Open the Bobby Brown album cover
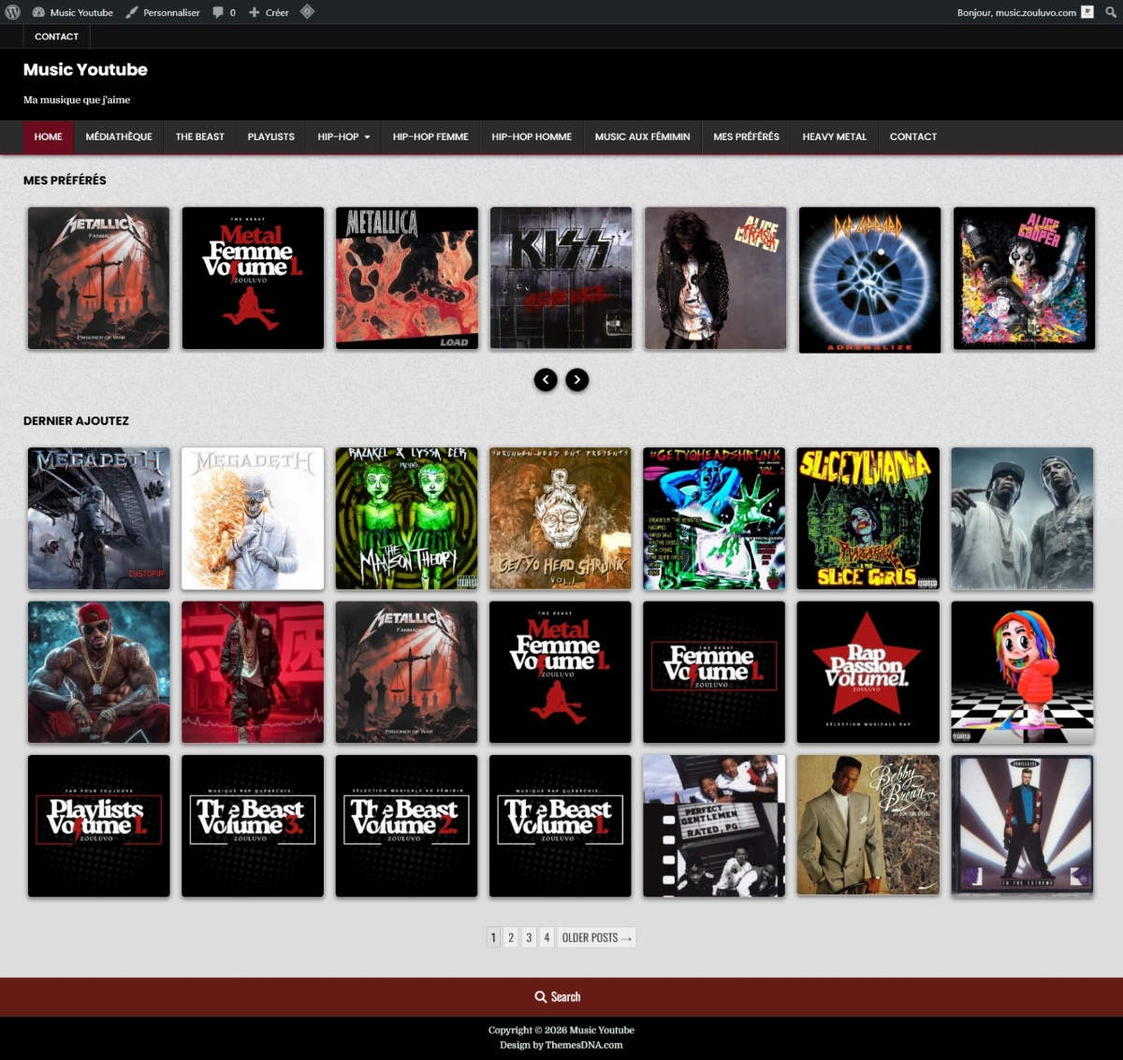The image size is (1123, 1060). click(x=868, y=826)
